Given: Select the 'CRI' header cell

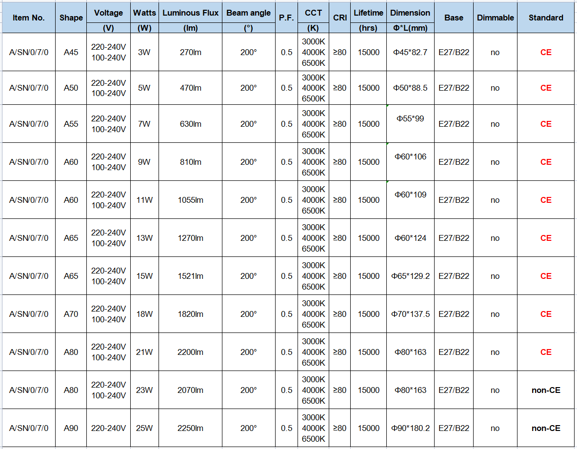Looking at the screenshot, I should (339, 18).
